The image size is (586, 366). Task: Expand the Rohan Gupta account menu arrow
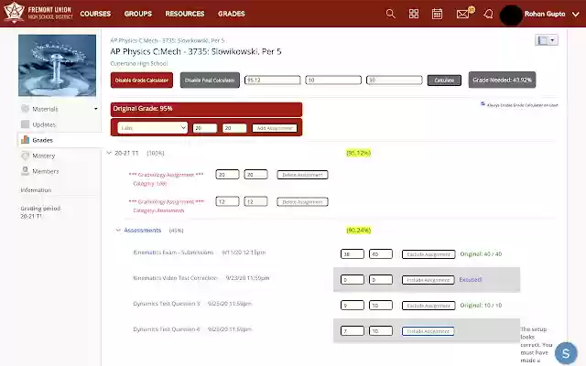click(576, 15)
